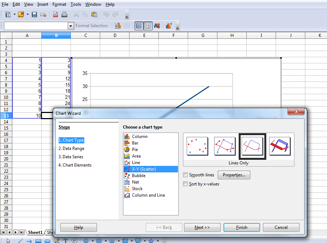The height and width of the screenshot is (243, 327).
Task: Click the Finish button
Action: pyautogui.click(x=242, y=227)
